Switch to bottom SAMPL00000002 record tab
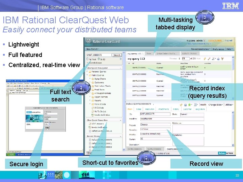Image resolution: width=243 pixels, height=182 pixels. [x=154, y=149]
